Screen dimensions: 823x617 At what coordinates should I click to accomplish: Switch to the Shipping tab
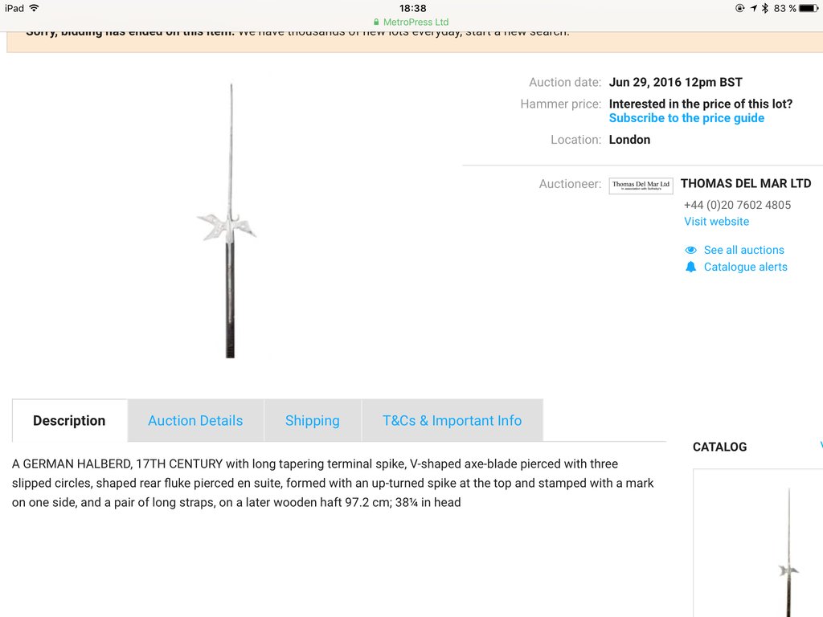[x=313, y=421]
